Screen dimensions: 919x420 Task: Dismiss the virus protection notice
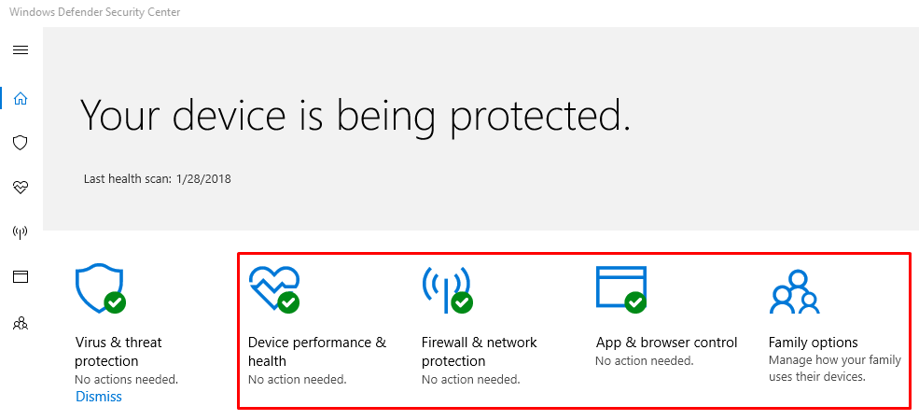(99, 397)
